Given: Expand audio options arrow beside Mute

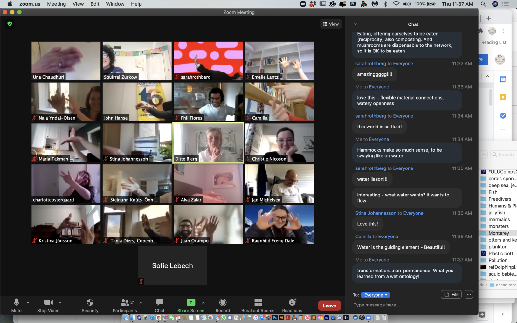Looking at the screenshot, I should [28, 303].
